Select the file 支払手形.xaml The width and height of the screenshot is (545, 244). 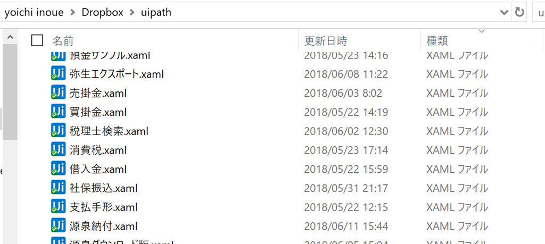104,207
